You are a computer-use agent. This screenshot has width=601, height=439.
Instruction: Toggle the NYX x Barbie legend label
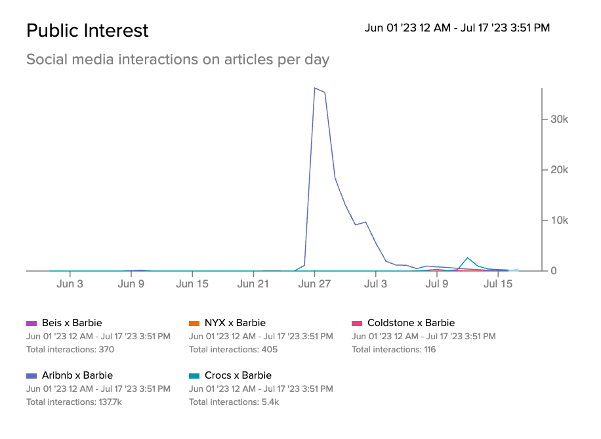pos(235,323)
